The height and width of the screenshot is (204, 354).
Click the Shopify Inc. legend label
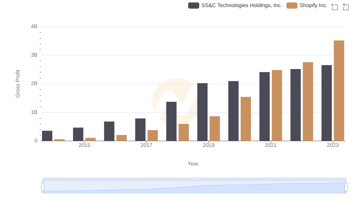[313, 6]
